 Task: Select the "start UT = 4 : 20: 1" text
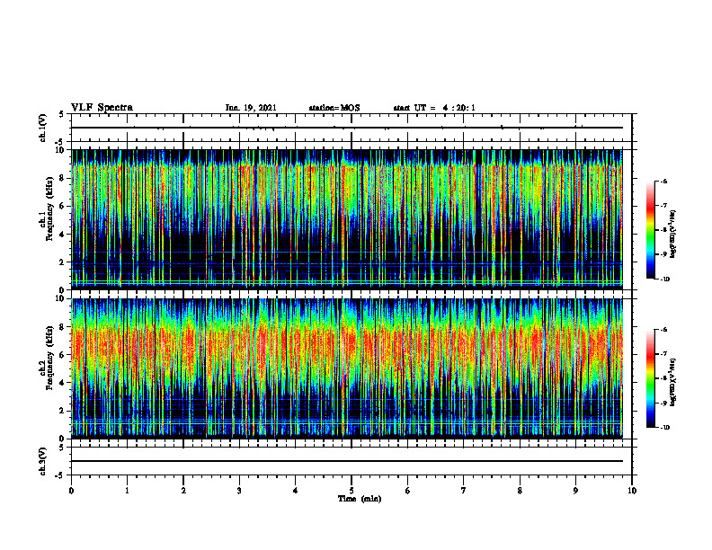click(434, 108)
